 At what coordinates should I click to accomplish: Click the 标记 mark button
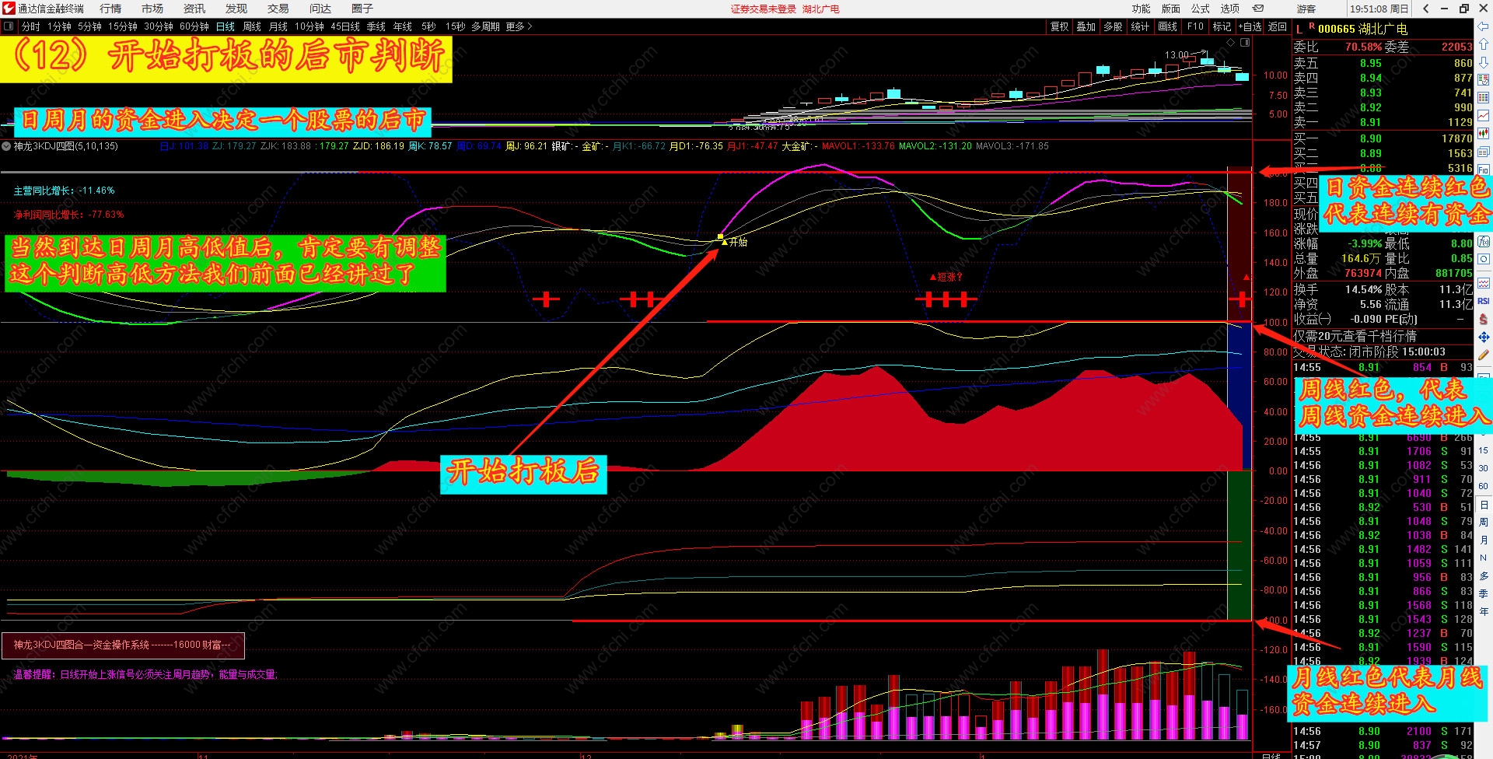point(1222,26)
